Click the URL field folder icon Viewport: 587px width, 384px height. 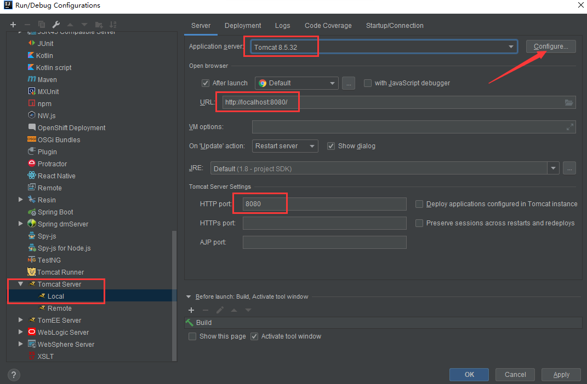(569, 102)
